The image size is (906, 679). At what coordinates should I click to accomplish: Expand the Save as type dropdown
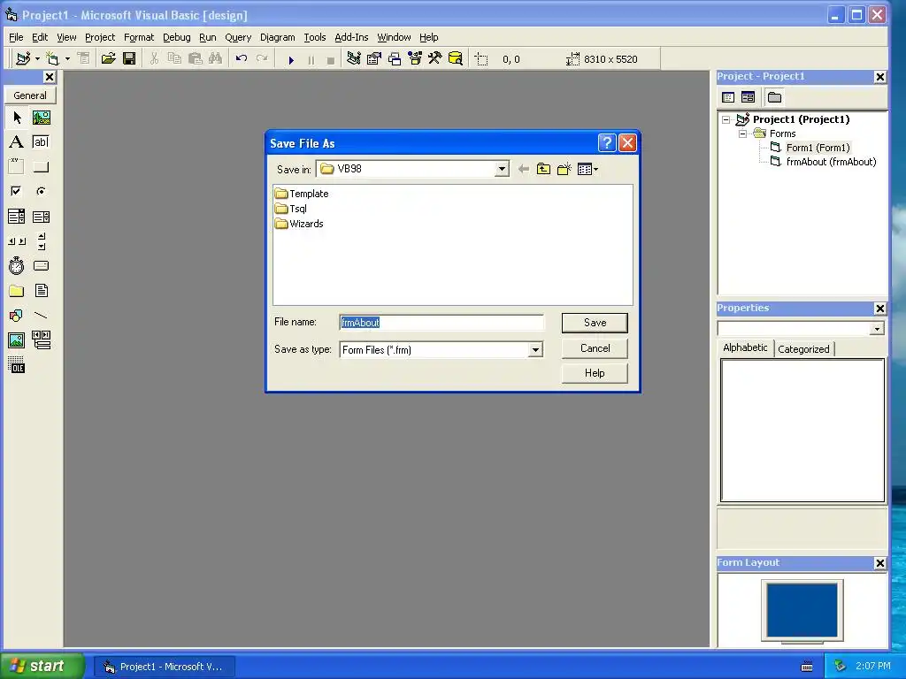pyautogui.click(x=535, y=350)
